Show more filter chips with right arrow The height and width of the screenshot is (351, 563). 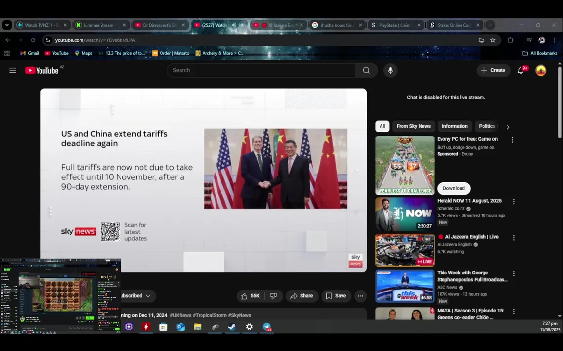(508, 127)
